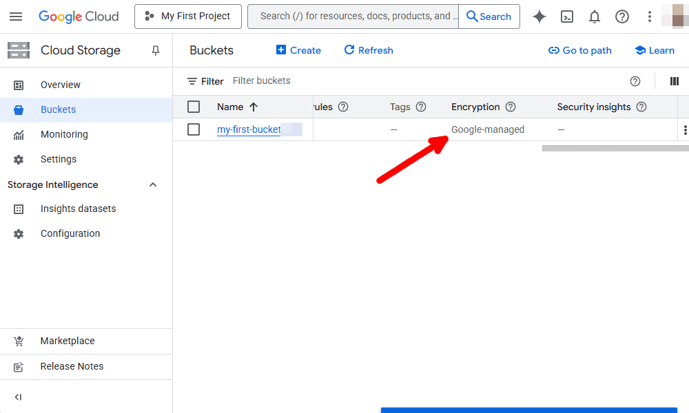Click the horizontal table scrollbar
The image size is (689, 413).
[x=615, y=149]
